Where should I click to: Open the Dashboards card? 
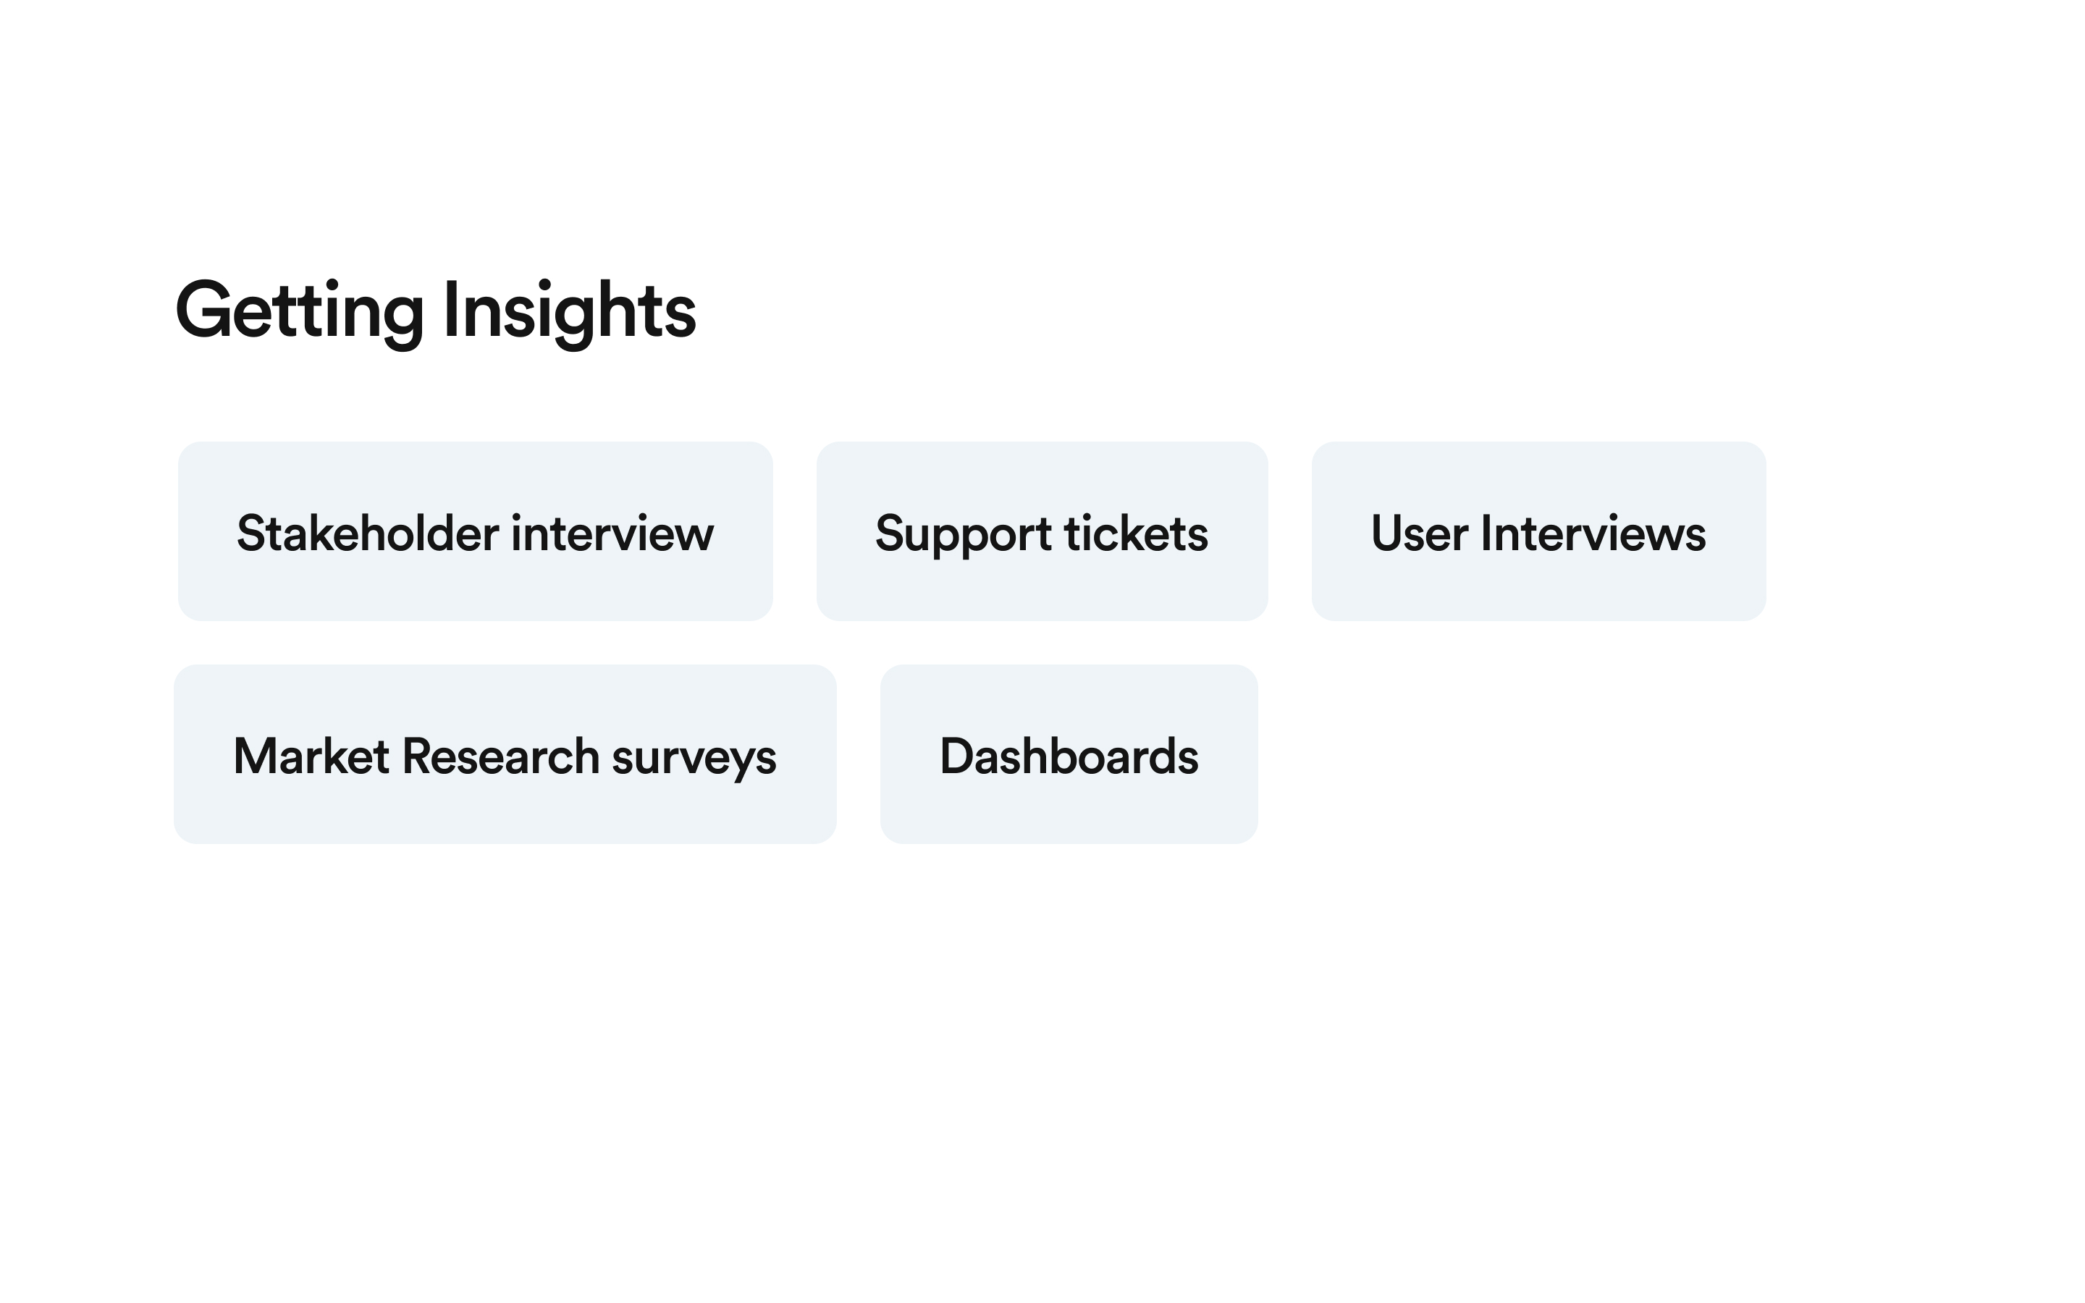(1069, 754)
